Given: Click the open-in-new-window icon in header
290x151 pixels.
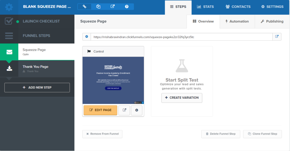Looking at the screenshot, I should [112, 6].
